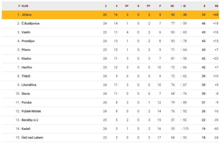Open the Jihlava club link
The height and width of the screenshot is (144, 221).
pos(27,15)
